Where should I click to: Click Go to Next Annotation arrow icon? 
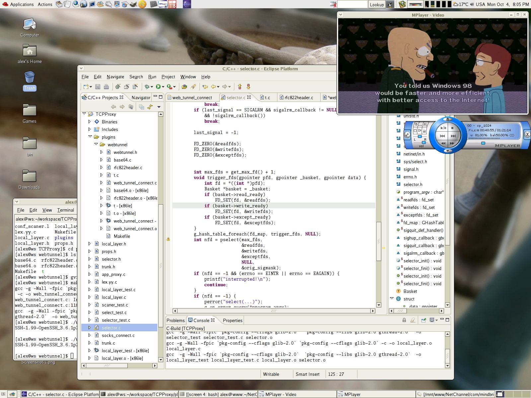tap(240, 87)
